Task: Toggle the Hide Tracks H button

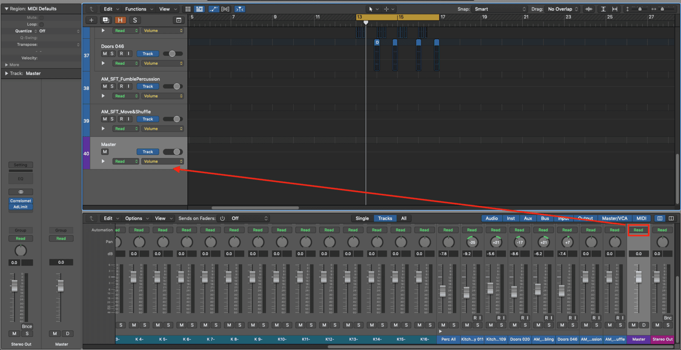Action: coord(120,20)
